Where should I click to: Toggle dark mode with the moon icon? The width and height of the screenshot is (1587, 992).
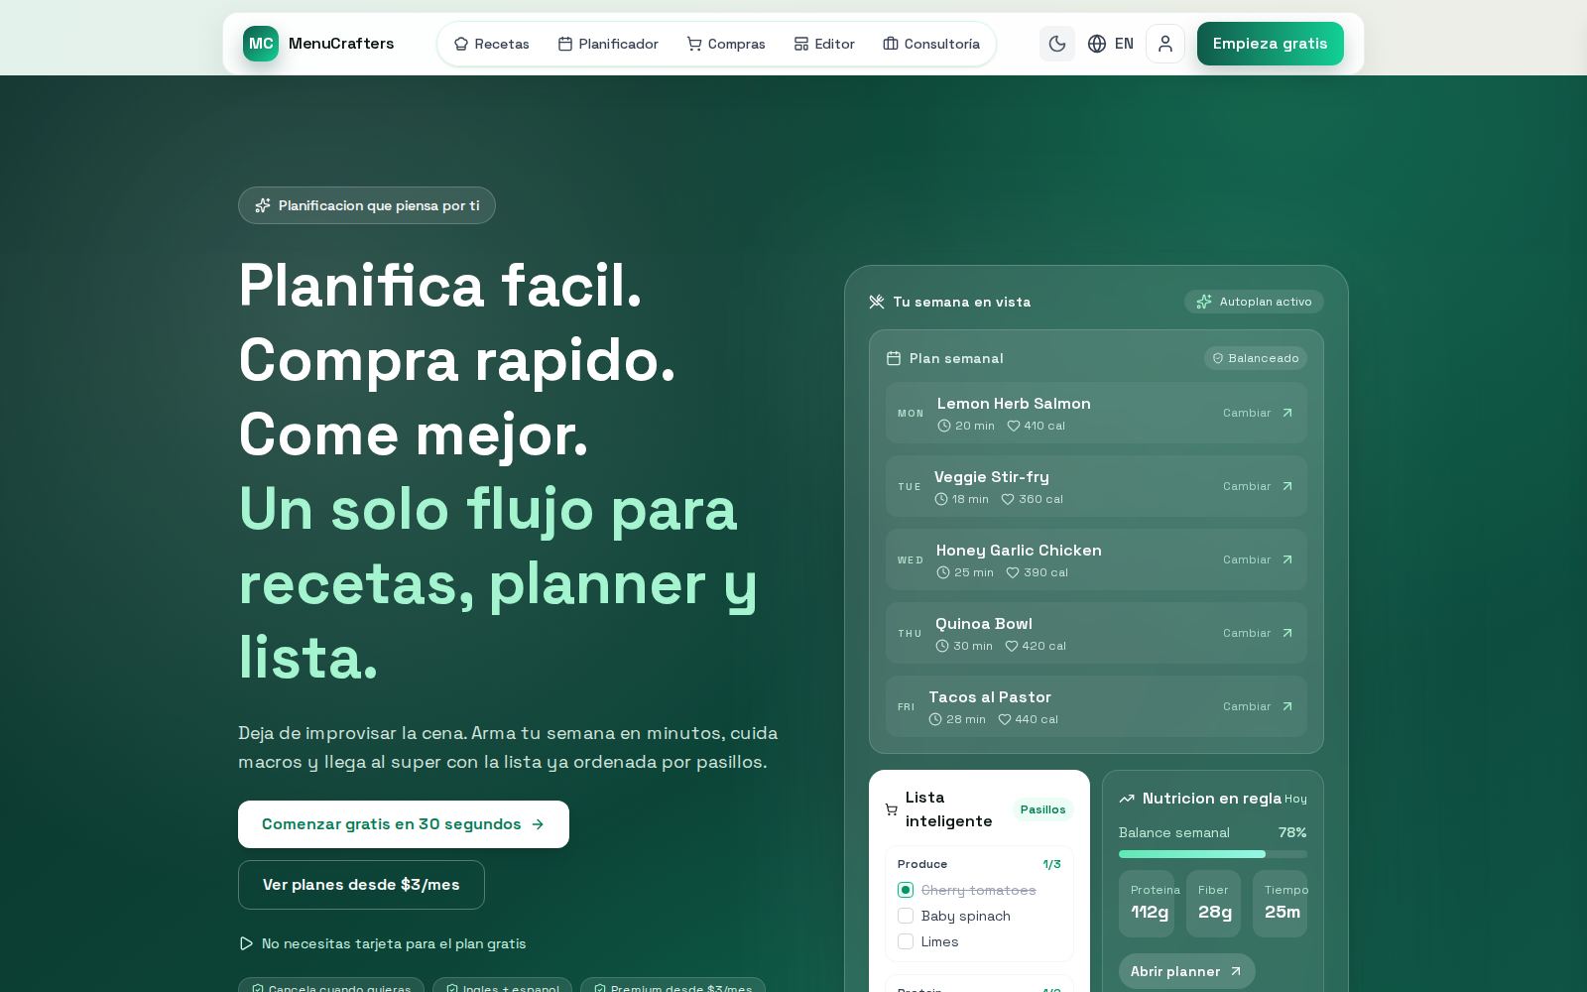[1057, 44]
